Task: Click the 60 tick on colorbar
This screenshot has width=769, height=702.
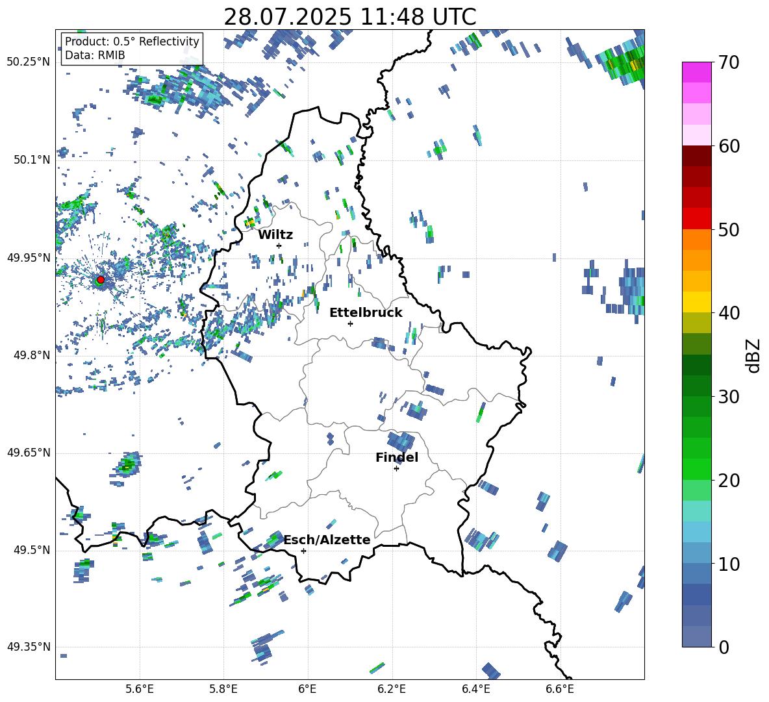Action: [x=729, y=146]
